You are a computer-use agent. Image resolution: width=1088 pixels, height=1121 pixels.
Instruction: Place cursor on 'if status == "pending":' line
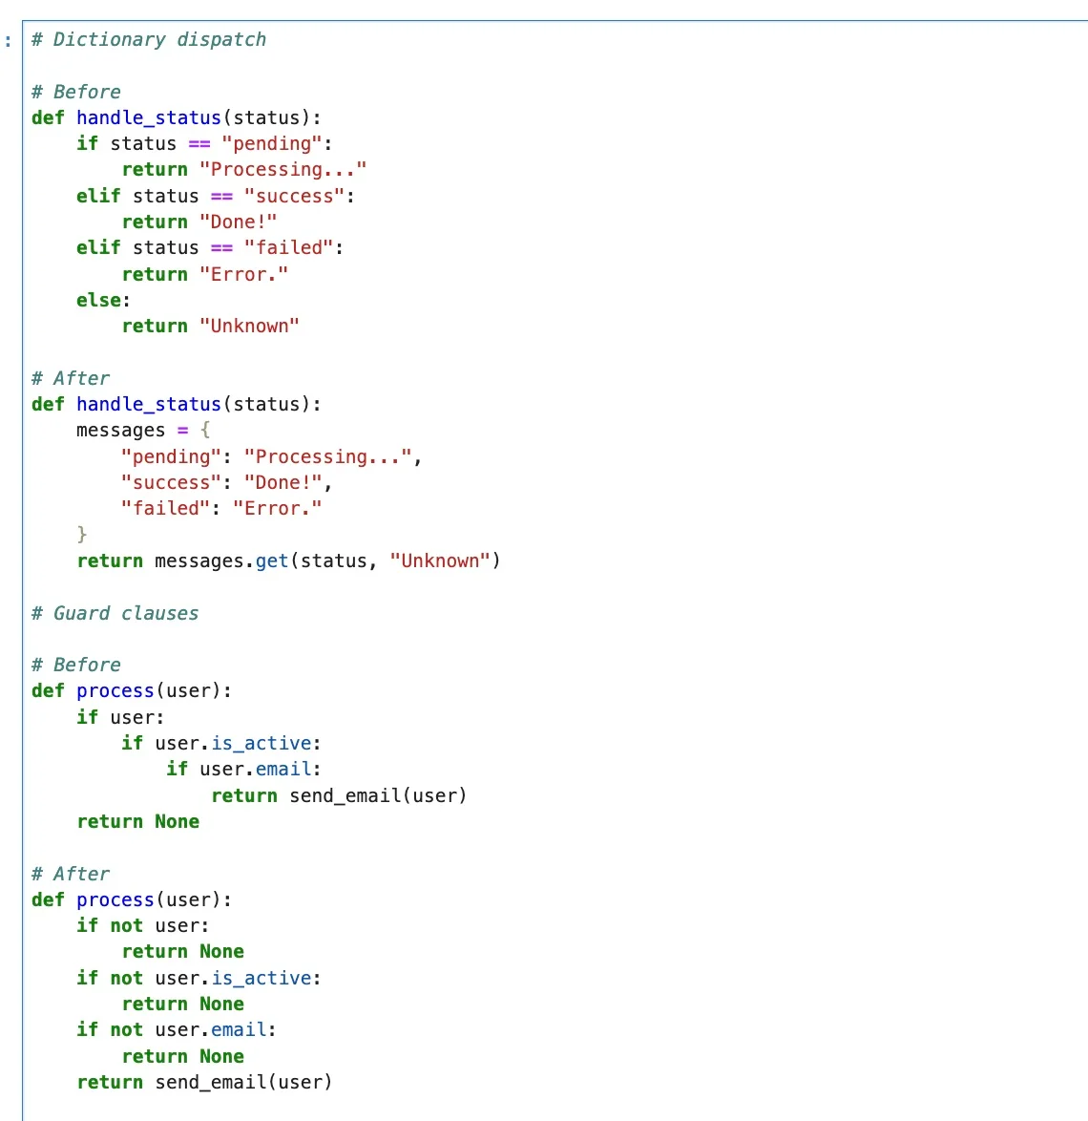click(204, 143)
